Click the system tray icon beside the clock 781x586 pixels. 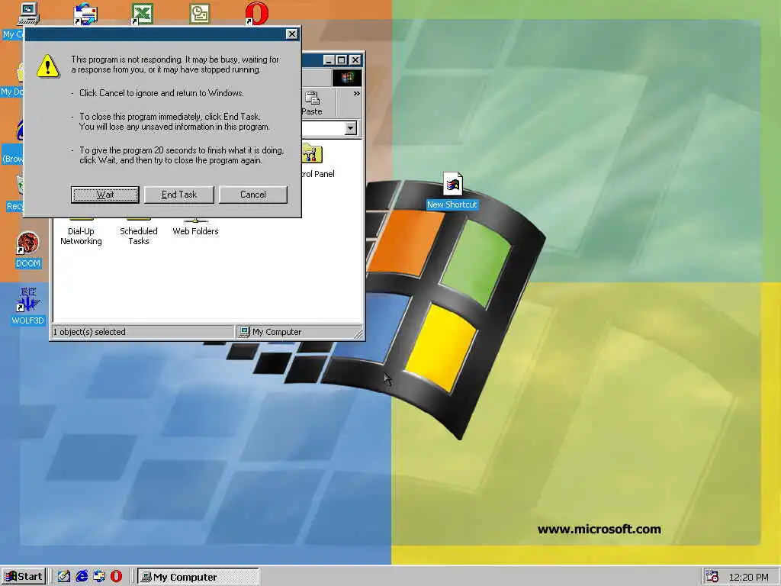pyautogui.click(x=712, y=577)
